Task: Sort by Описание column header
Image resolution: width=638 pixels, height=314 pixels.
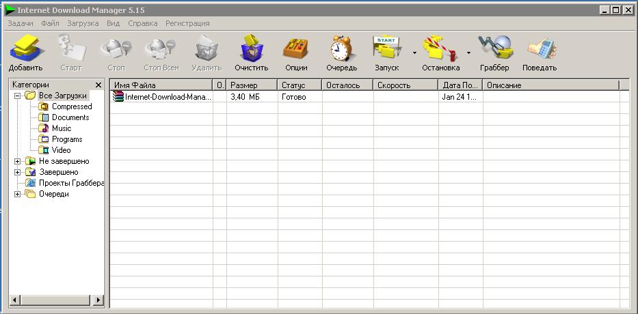Action: 551,85
